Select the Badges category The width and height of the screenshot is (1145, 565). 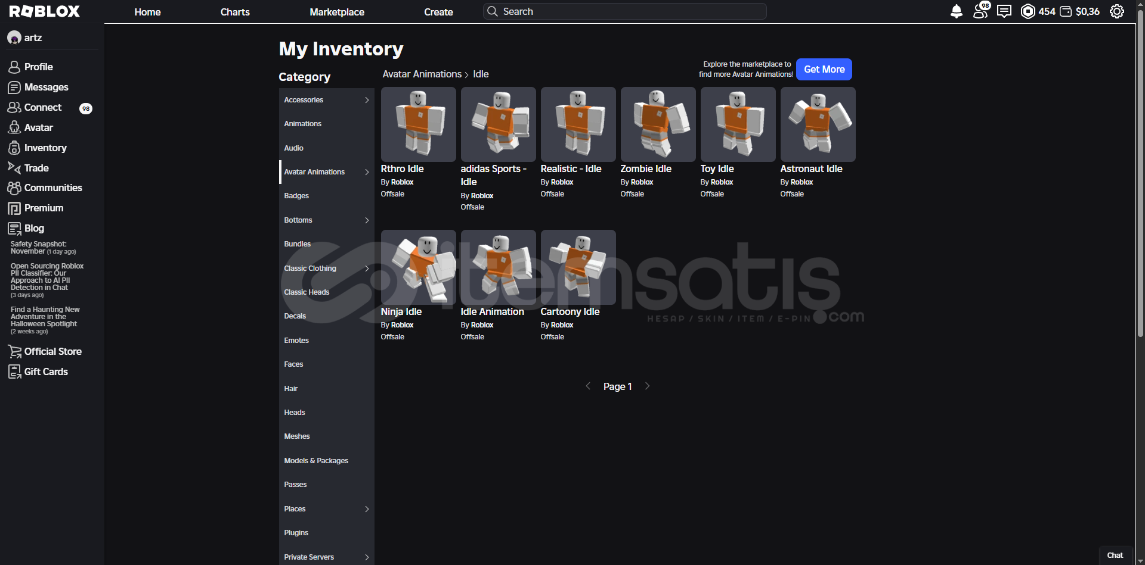[x=327, y=196]
